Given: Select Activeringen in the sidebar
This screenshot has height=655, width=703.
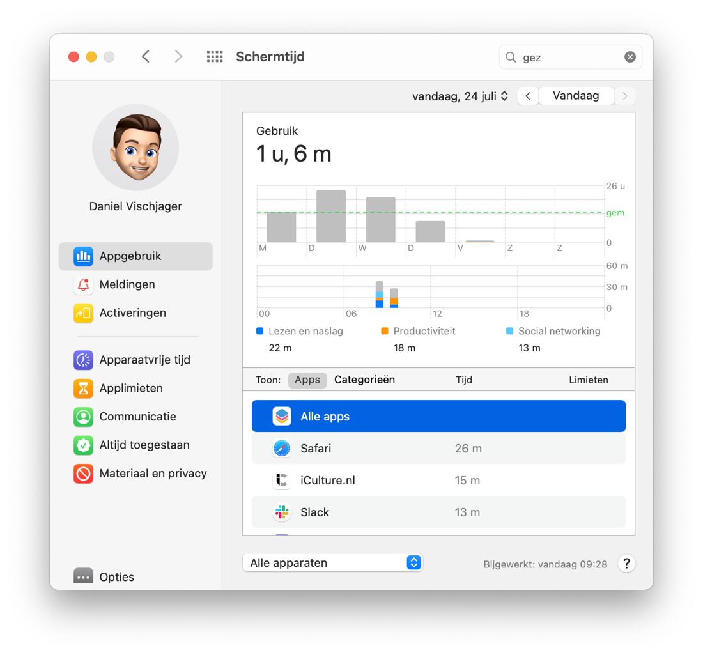Looking at the screenshot, I should pyautogui.click(x=135, y=313).
